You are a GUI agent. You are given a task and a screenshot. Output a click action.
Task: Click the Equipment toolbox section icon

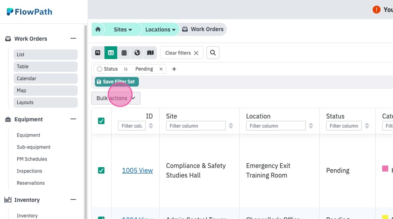pyautogui.click(x=8, y=119)
